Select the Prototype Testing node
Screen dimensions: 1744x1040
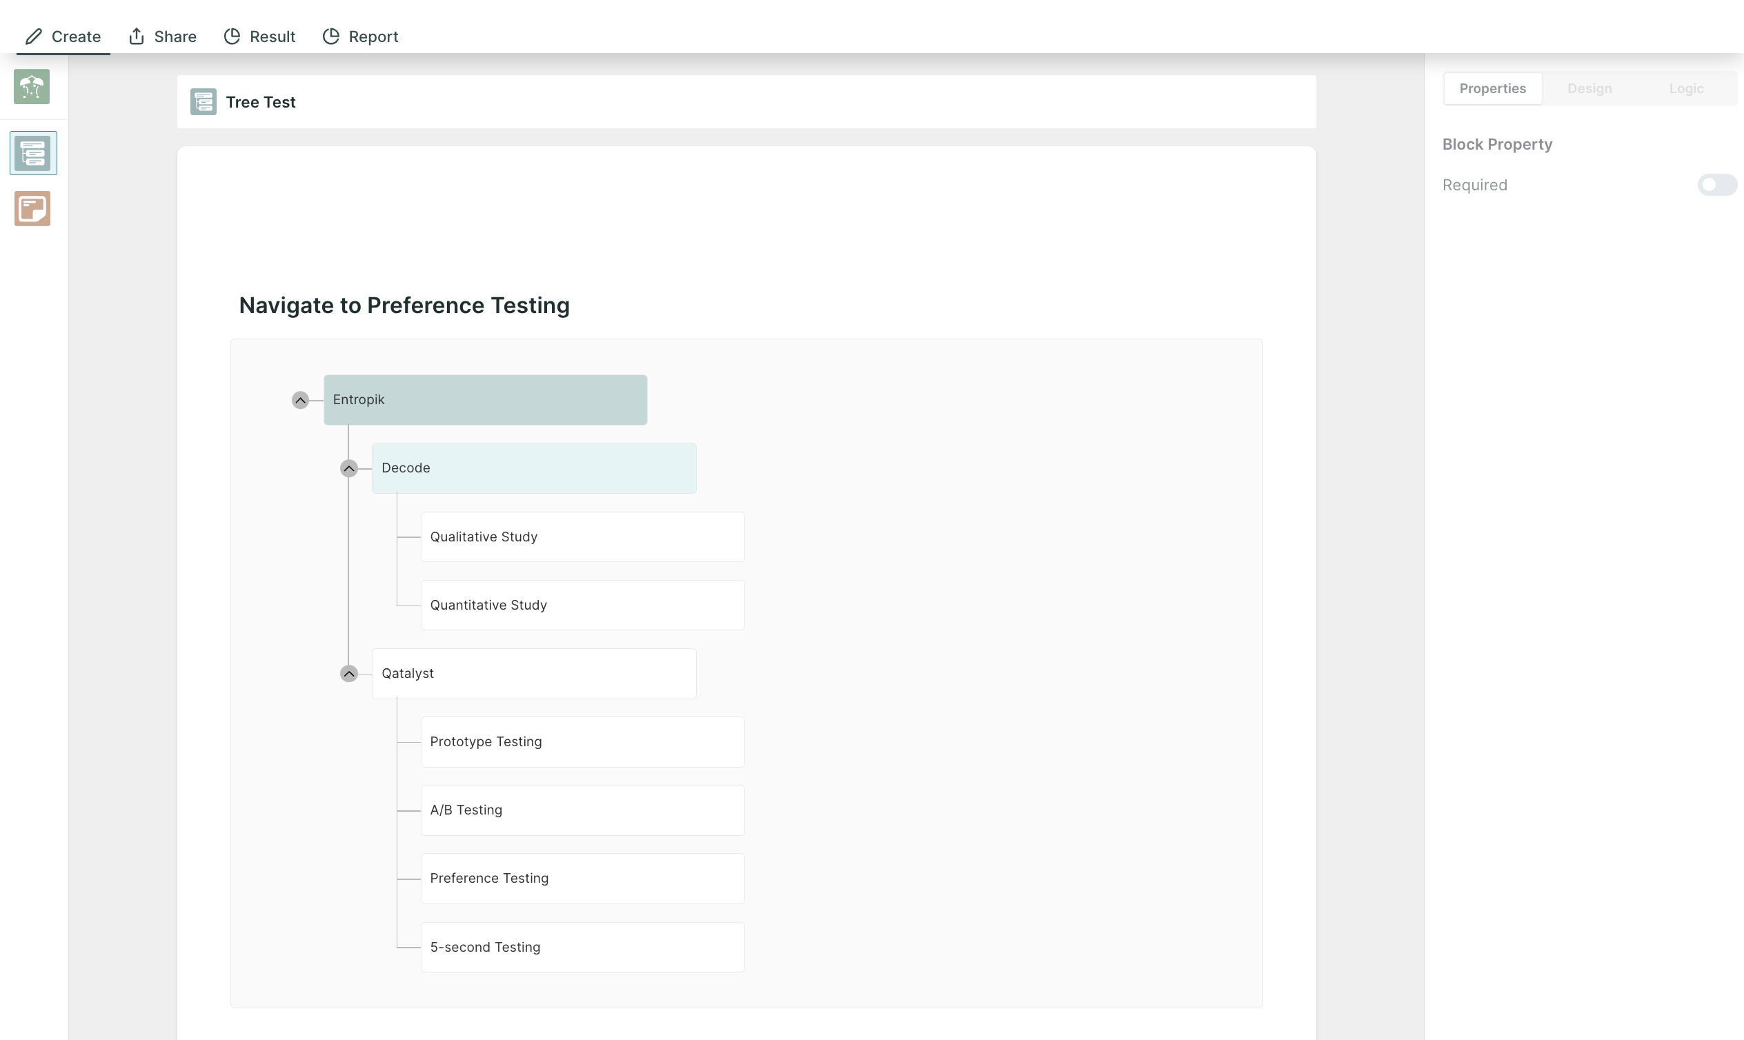tap(582, 741)
